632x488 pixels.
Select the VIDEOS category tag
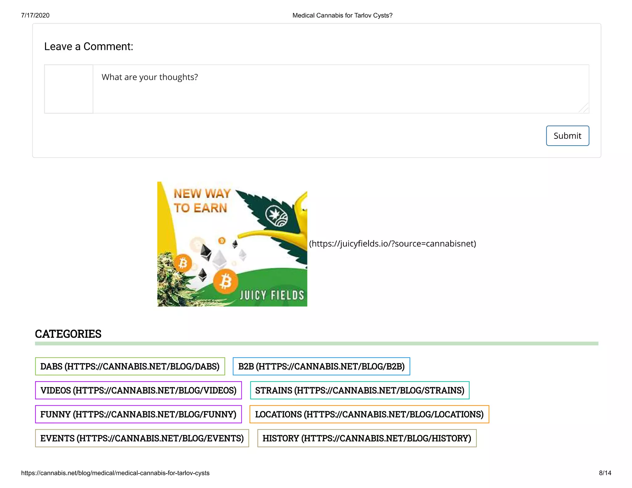coord(138,391)
